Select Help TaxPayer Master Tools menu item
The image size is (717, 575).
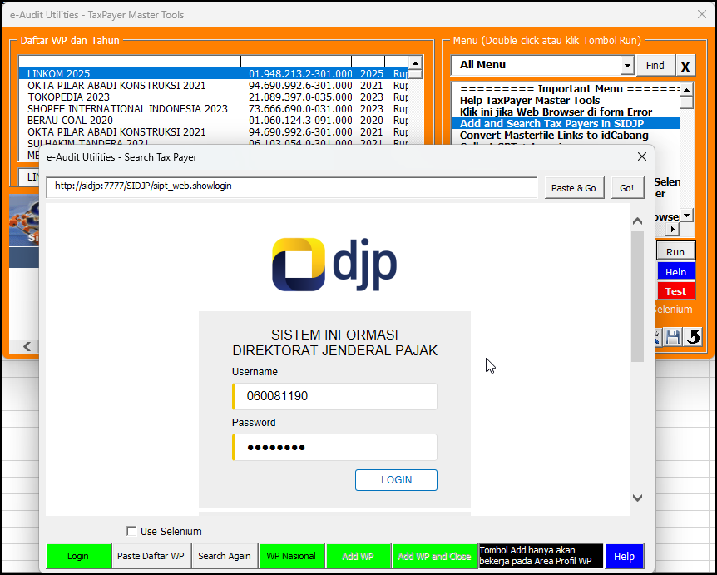(530, 101)
